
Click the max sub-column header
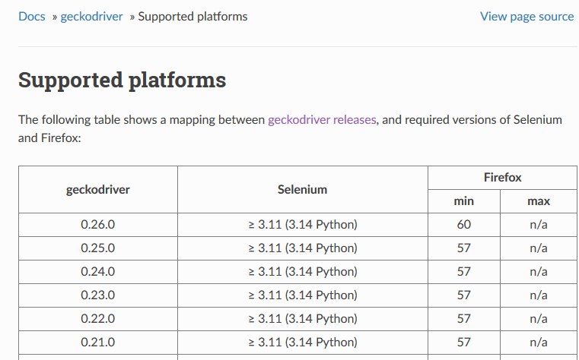point(538,201)
